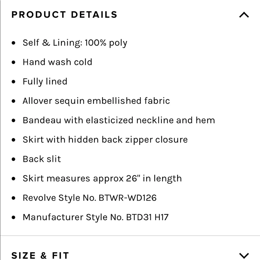
Task: Collapse the Product Details chevron
Action: [244, 15]
